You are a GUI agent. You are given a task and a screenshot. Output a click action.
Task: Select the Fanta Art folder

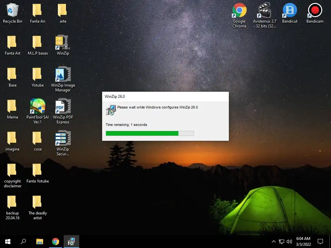coord(13,45)
